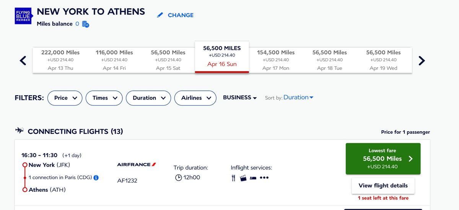Open the Price filter dropdown

tap(65, 98)
